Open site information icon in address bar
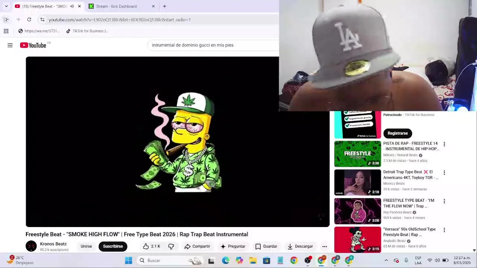 42,20
